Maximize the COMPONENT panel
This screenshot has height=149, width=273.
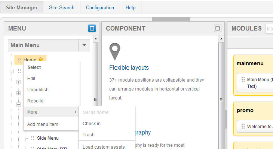[x=218, y=28]
